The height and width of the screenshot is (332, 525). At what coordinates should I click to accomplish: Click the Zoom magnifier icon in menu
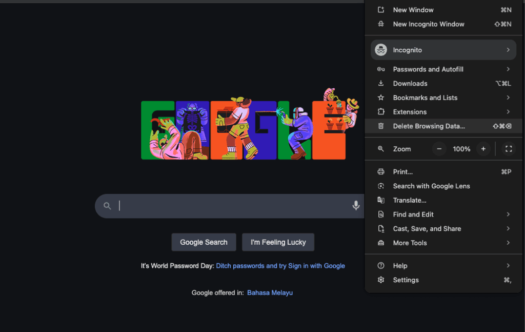tap(381, 149)
